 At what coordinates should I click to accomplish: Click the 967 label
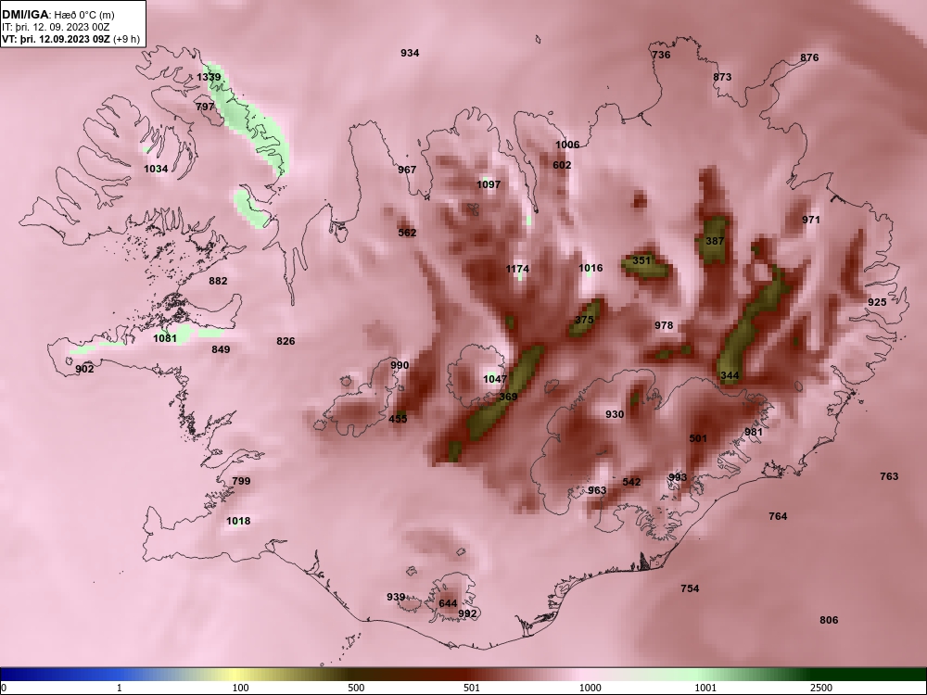pos(407,170)
